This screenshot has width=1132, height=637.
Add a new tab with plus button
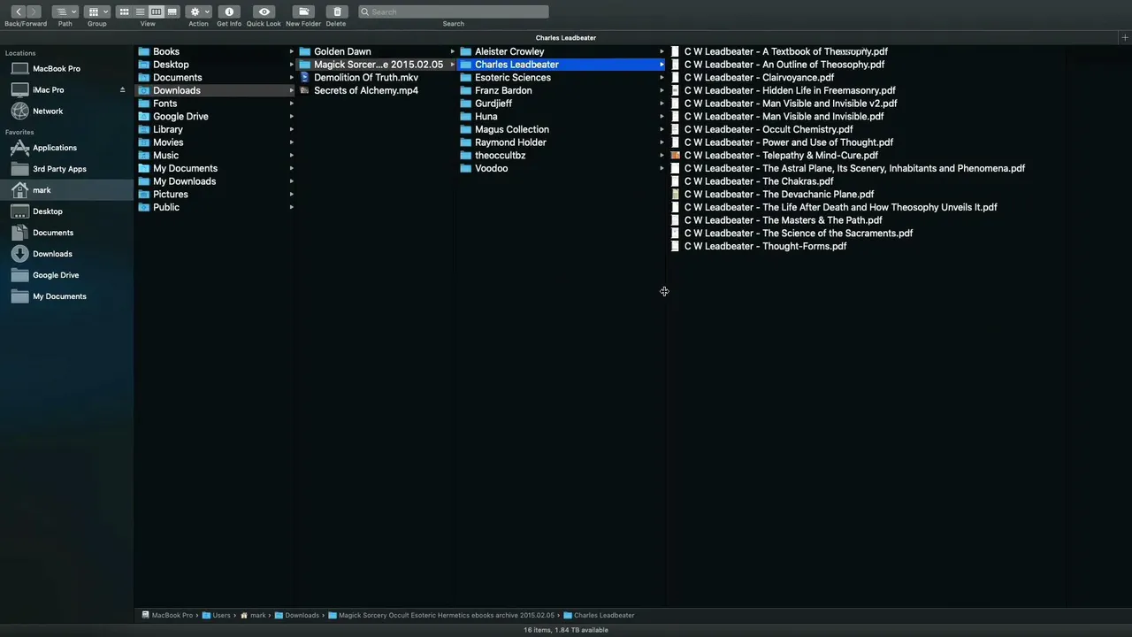[1124, 38]
